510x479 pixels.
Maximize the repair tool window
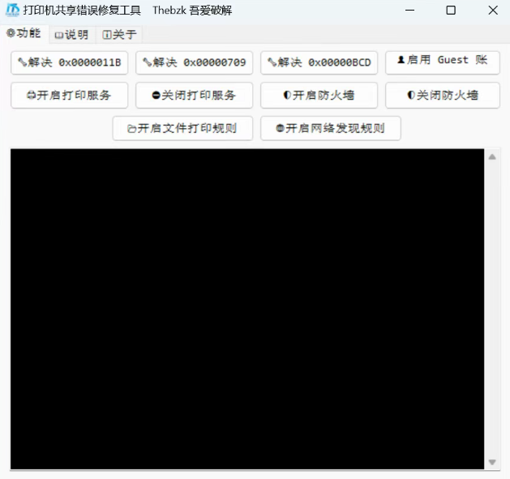(451, 11)
